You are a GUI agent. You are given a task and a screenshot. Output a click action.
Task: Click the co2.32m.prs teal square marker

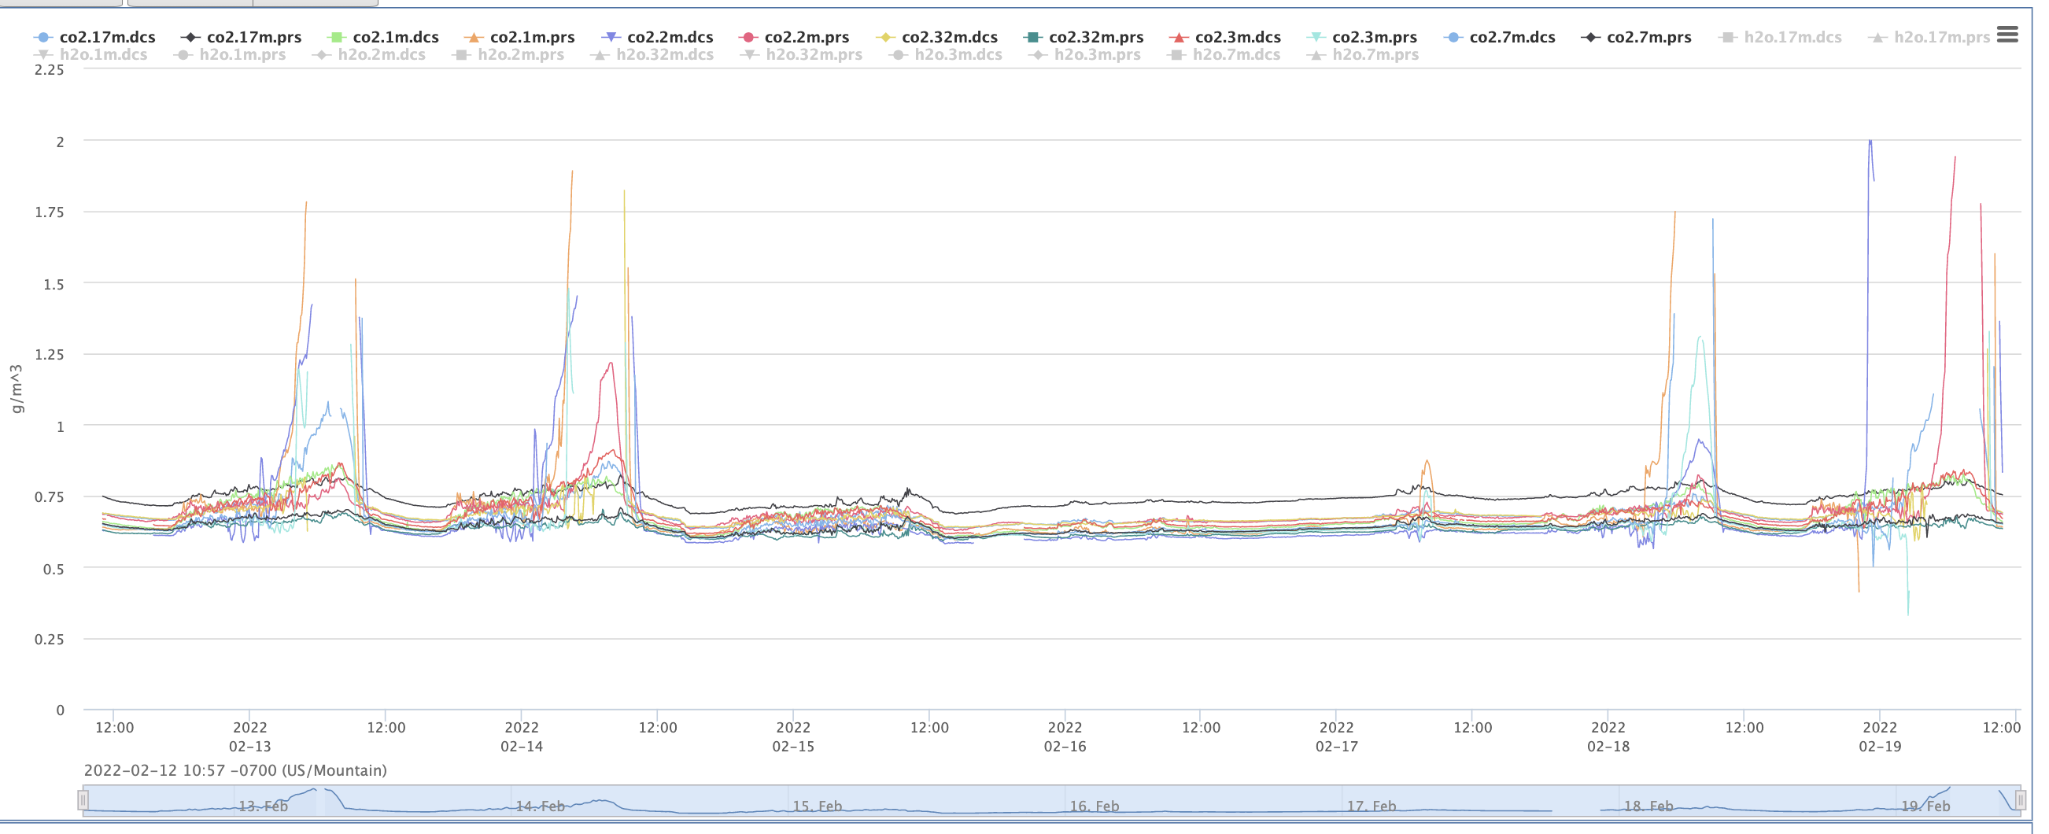coord(1032,37)
